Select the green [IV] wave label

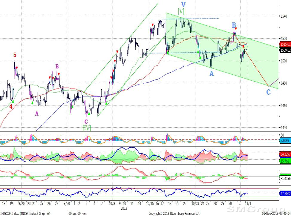87,128
